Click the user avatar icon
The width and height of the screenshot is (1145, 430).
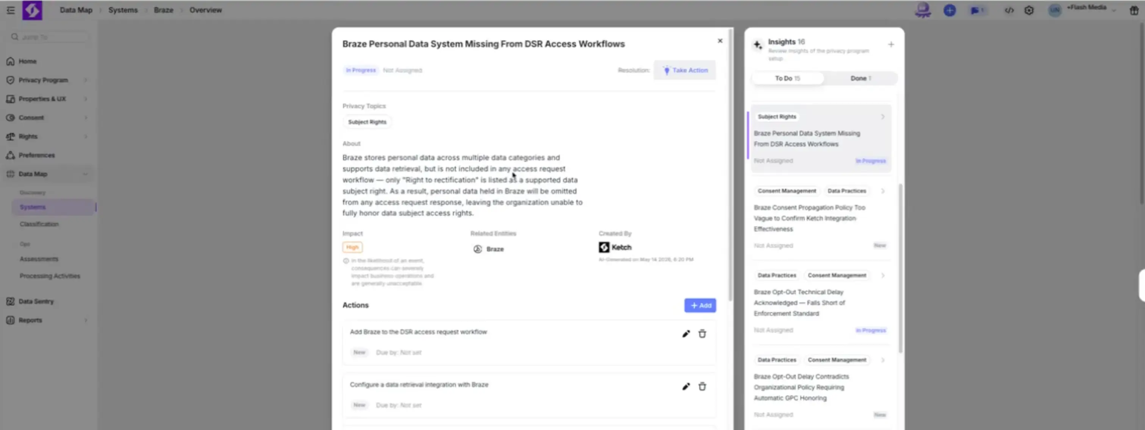pos(1055,10)
